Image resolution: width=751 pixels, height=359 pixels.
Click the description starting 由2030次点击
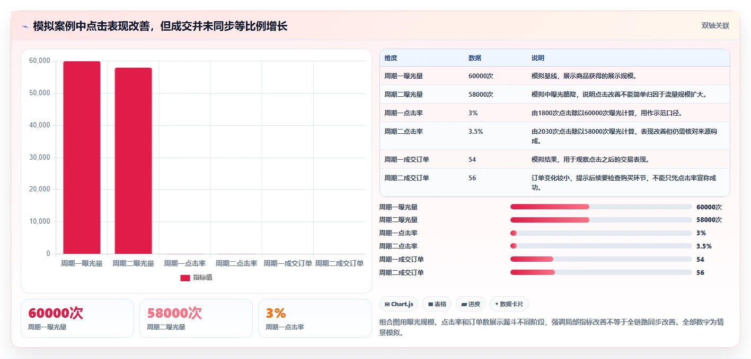click(624, 136)
